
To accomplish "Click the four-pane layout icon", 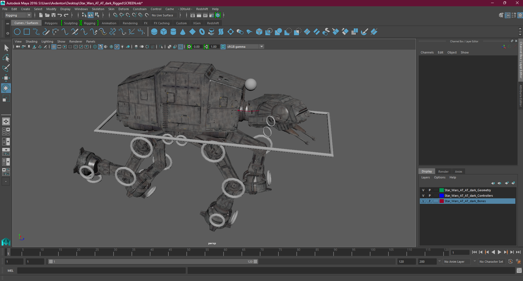I will click(6, 131).
